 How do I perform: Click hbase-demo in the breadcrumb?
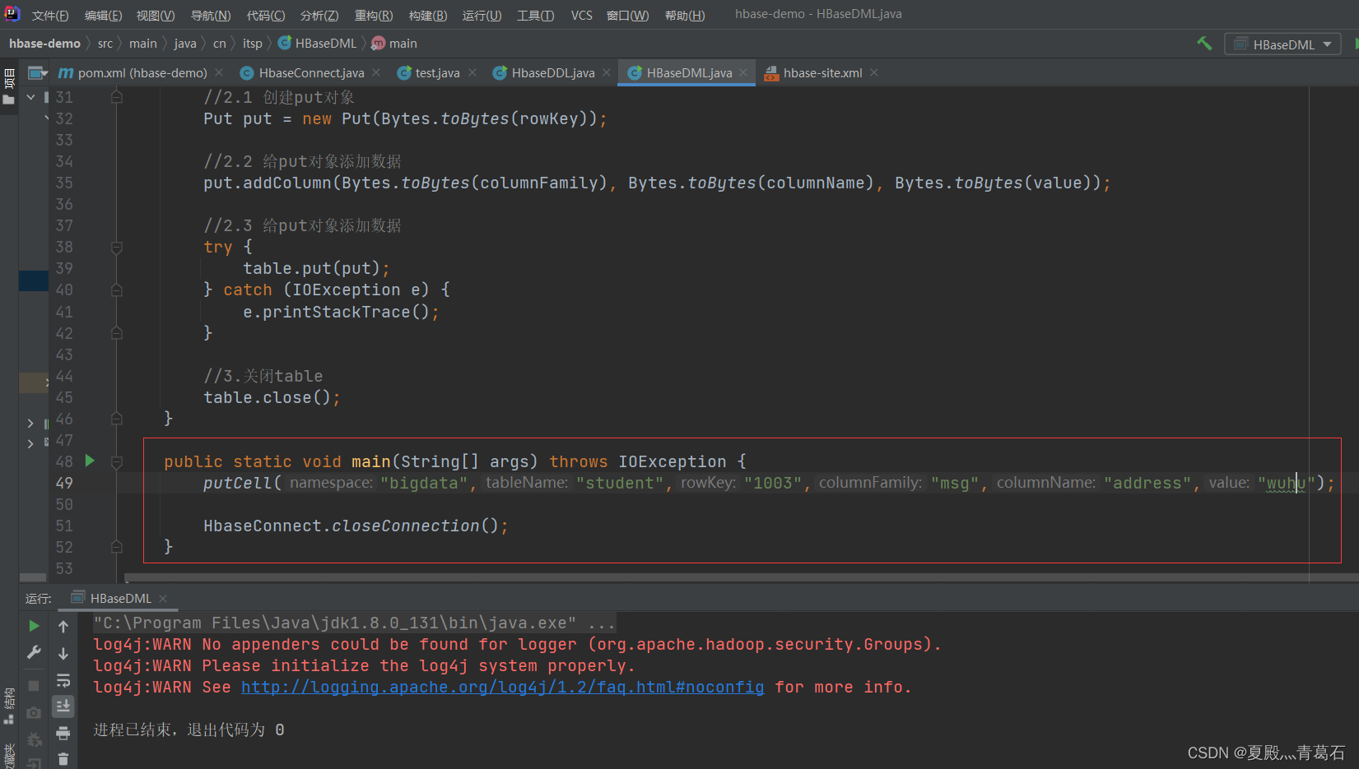(44, 44)
